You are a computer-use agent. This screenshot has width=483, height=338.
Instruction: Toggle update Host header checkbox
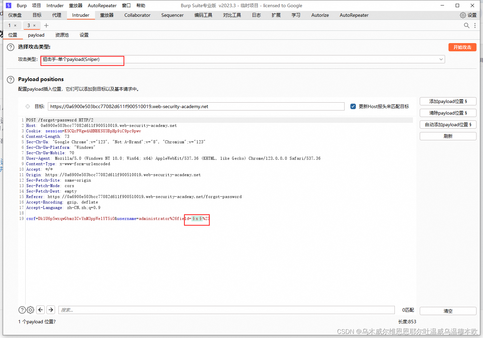tap(353, 106)
